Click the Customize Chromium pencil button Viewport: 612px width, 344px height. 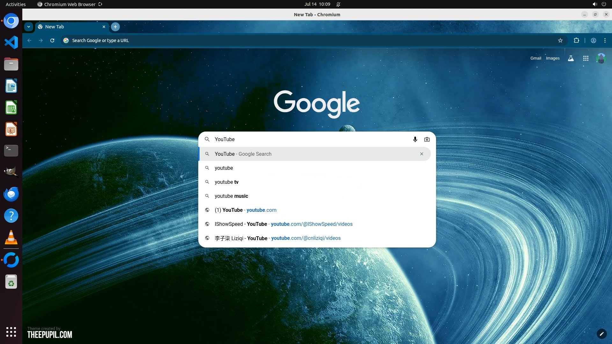tap(601, 334)
